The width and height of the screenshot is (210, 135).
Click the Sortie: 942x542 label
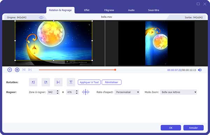[194, 17]
